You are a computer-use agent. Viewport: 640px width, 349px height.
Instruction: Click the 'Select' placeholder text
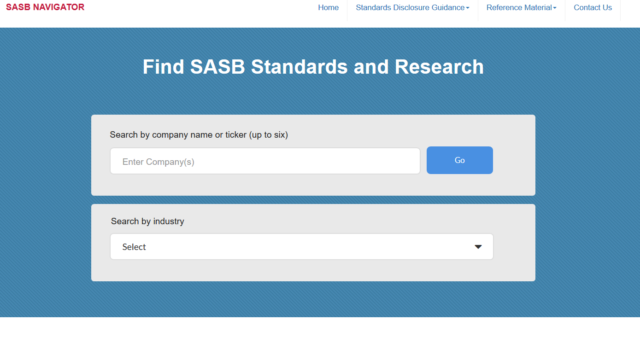click(134, 247)
